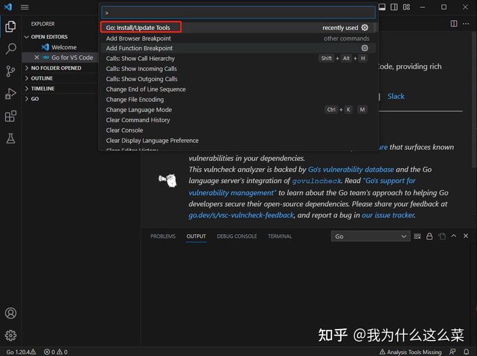477x356 pixels.
Task: Open the Testing flask view
Action: pyautogui.click(x=11, y=138)
